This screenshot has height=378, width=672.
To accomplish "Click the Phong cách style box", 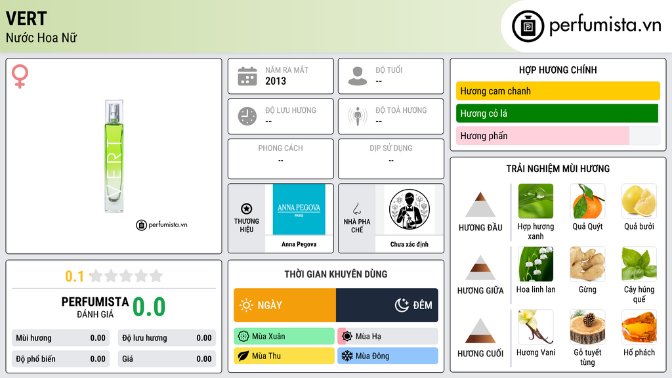I will click(281, 159).
